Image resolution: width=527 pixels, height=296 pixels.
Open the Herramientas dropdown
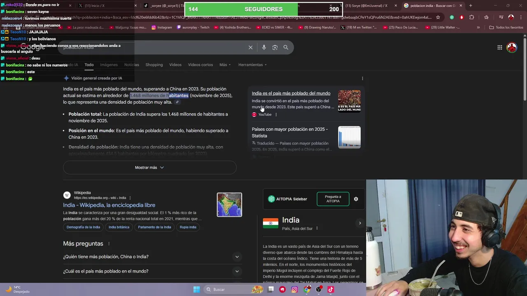pyautogui.click(x=252, y=65)
